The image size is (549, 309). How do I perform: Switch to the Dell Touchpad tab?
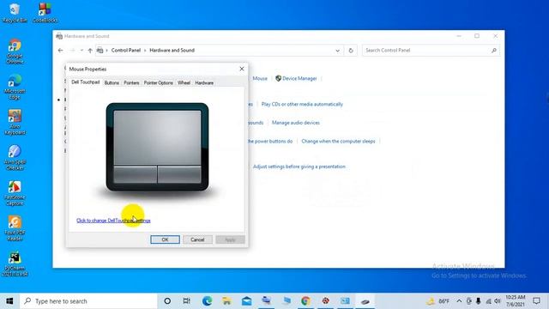pyautogui.click(x=86, y=82)
